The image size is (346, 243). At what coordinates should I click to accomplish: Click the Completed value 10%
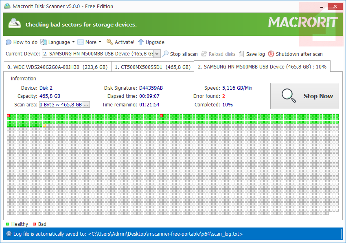(x=228, y=105)
